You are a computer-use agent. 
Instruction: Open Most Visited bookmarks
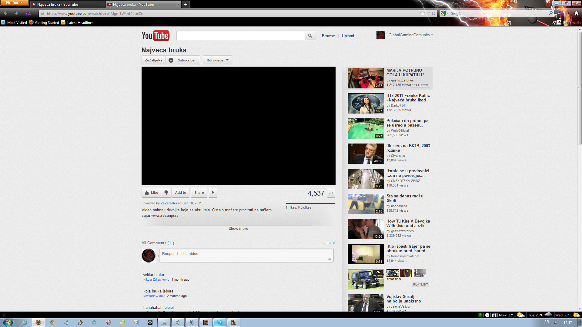pyautogui.click(x=14, y=22)
